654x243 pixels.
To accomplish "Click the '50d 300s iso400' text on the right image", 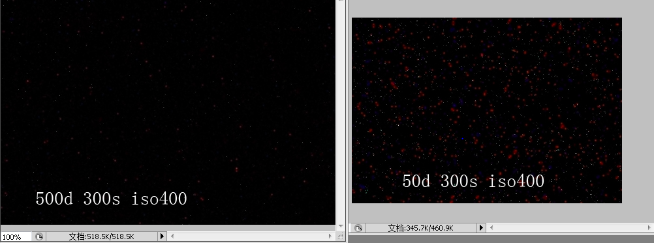I will coord(473,181).
